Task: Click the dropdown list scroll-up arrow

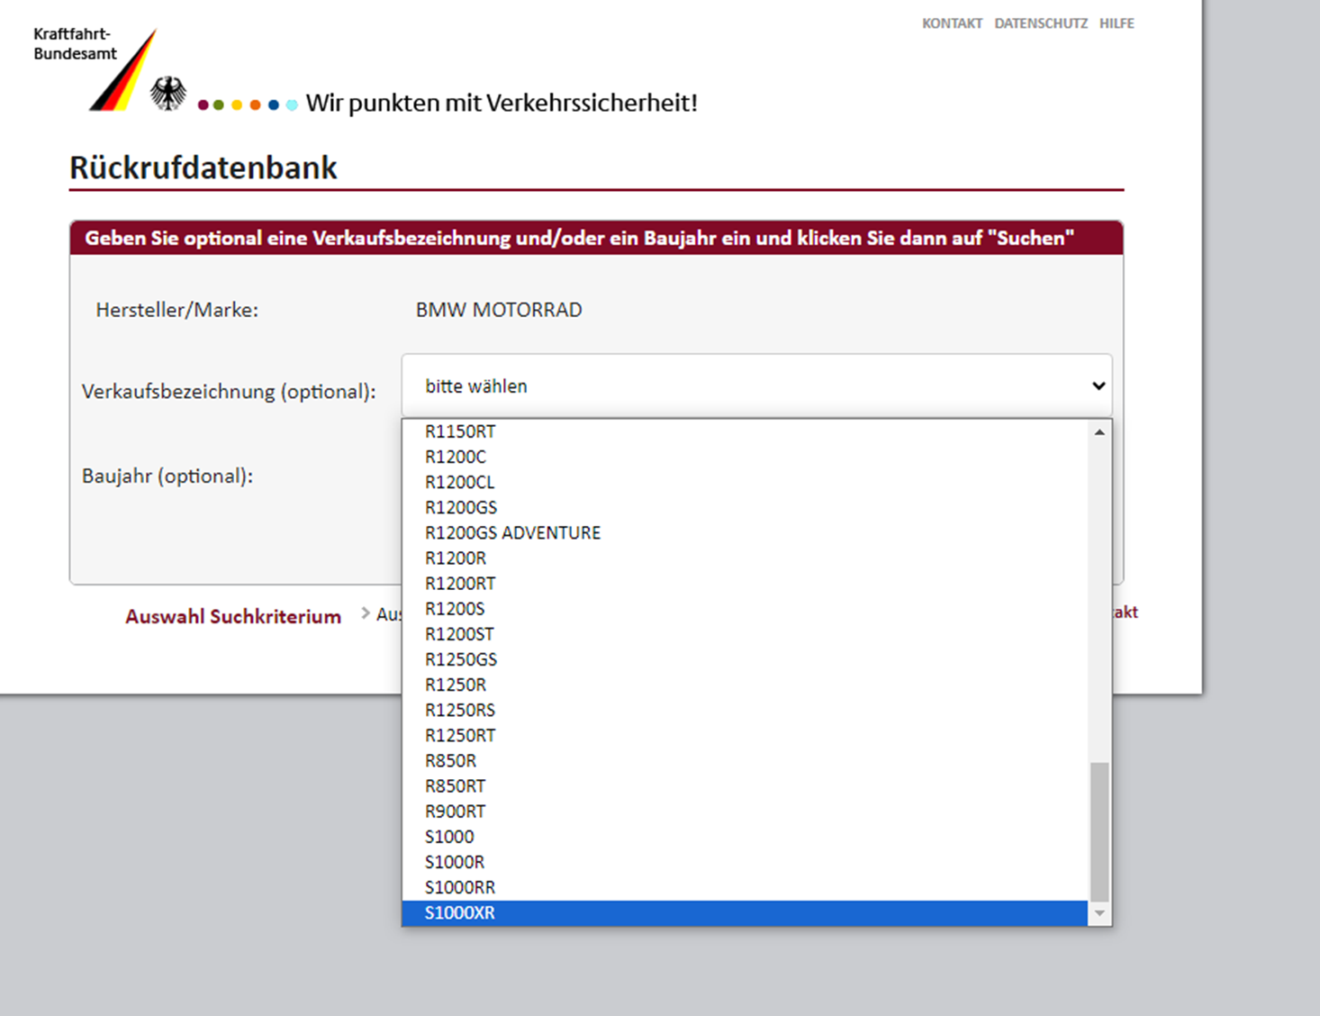Action: click(1099, 432)
